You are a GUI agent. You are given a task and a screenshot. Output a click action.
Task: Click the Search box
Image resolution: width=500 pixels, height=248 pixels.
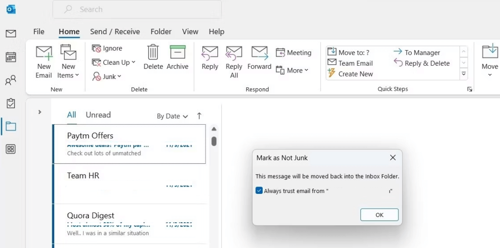[x=137, y=9]
